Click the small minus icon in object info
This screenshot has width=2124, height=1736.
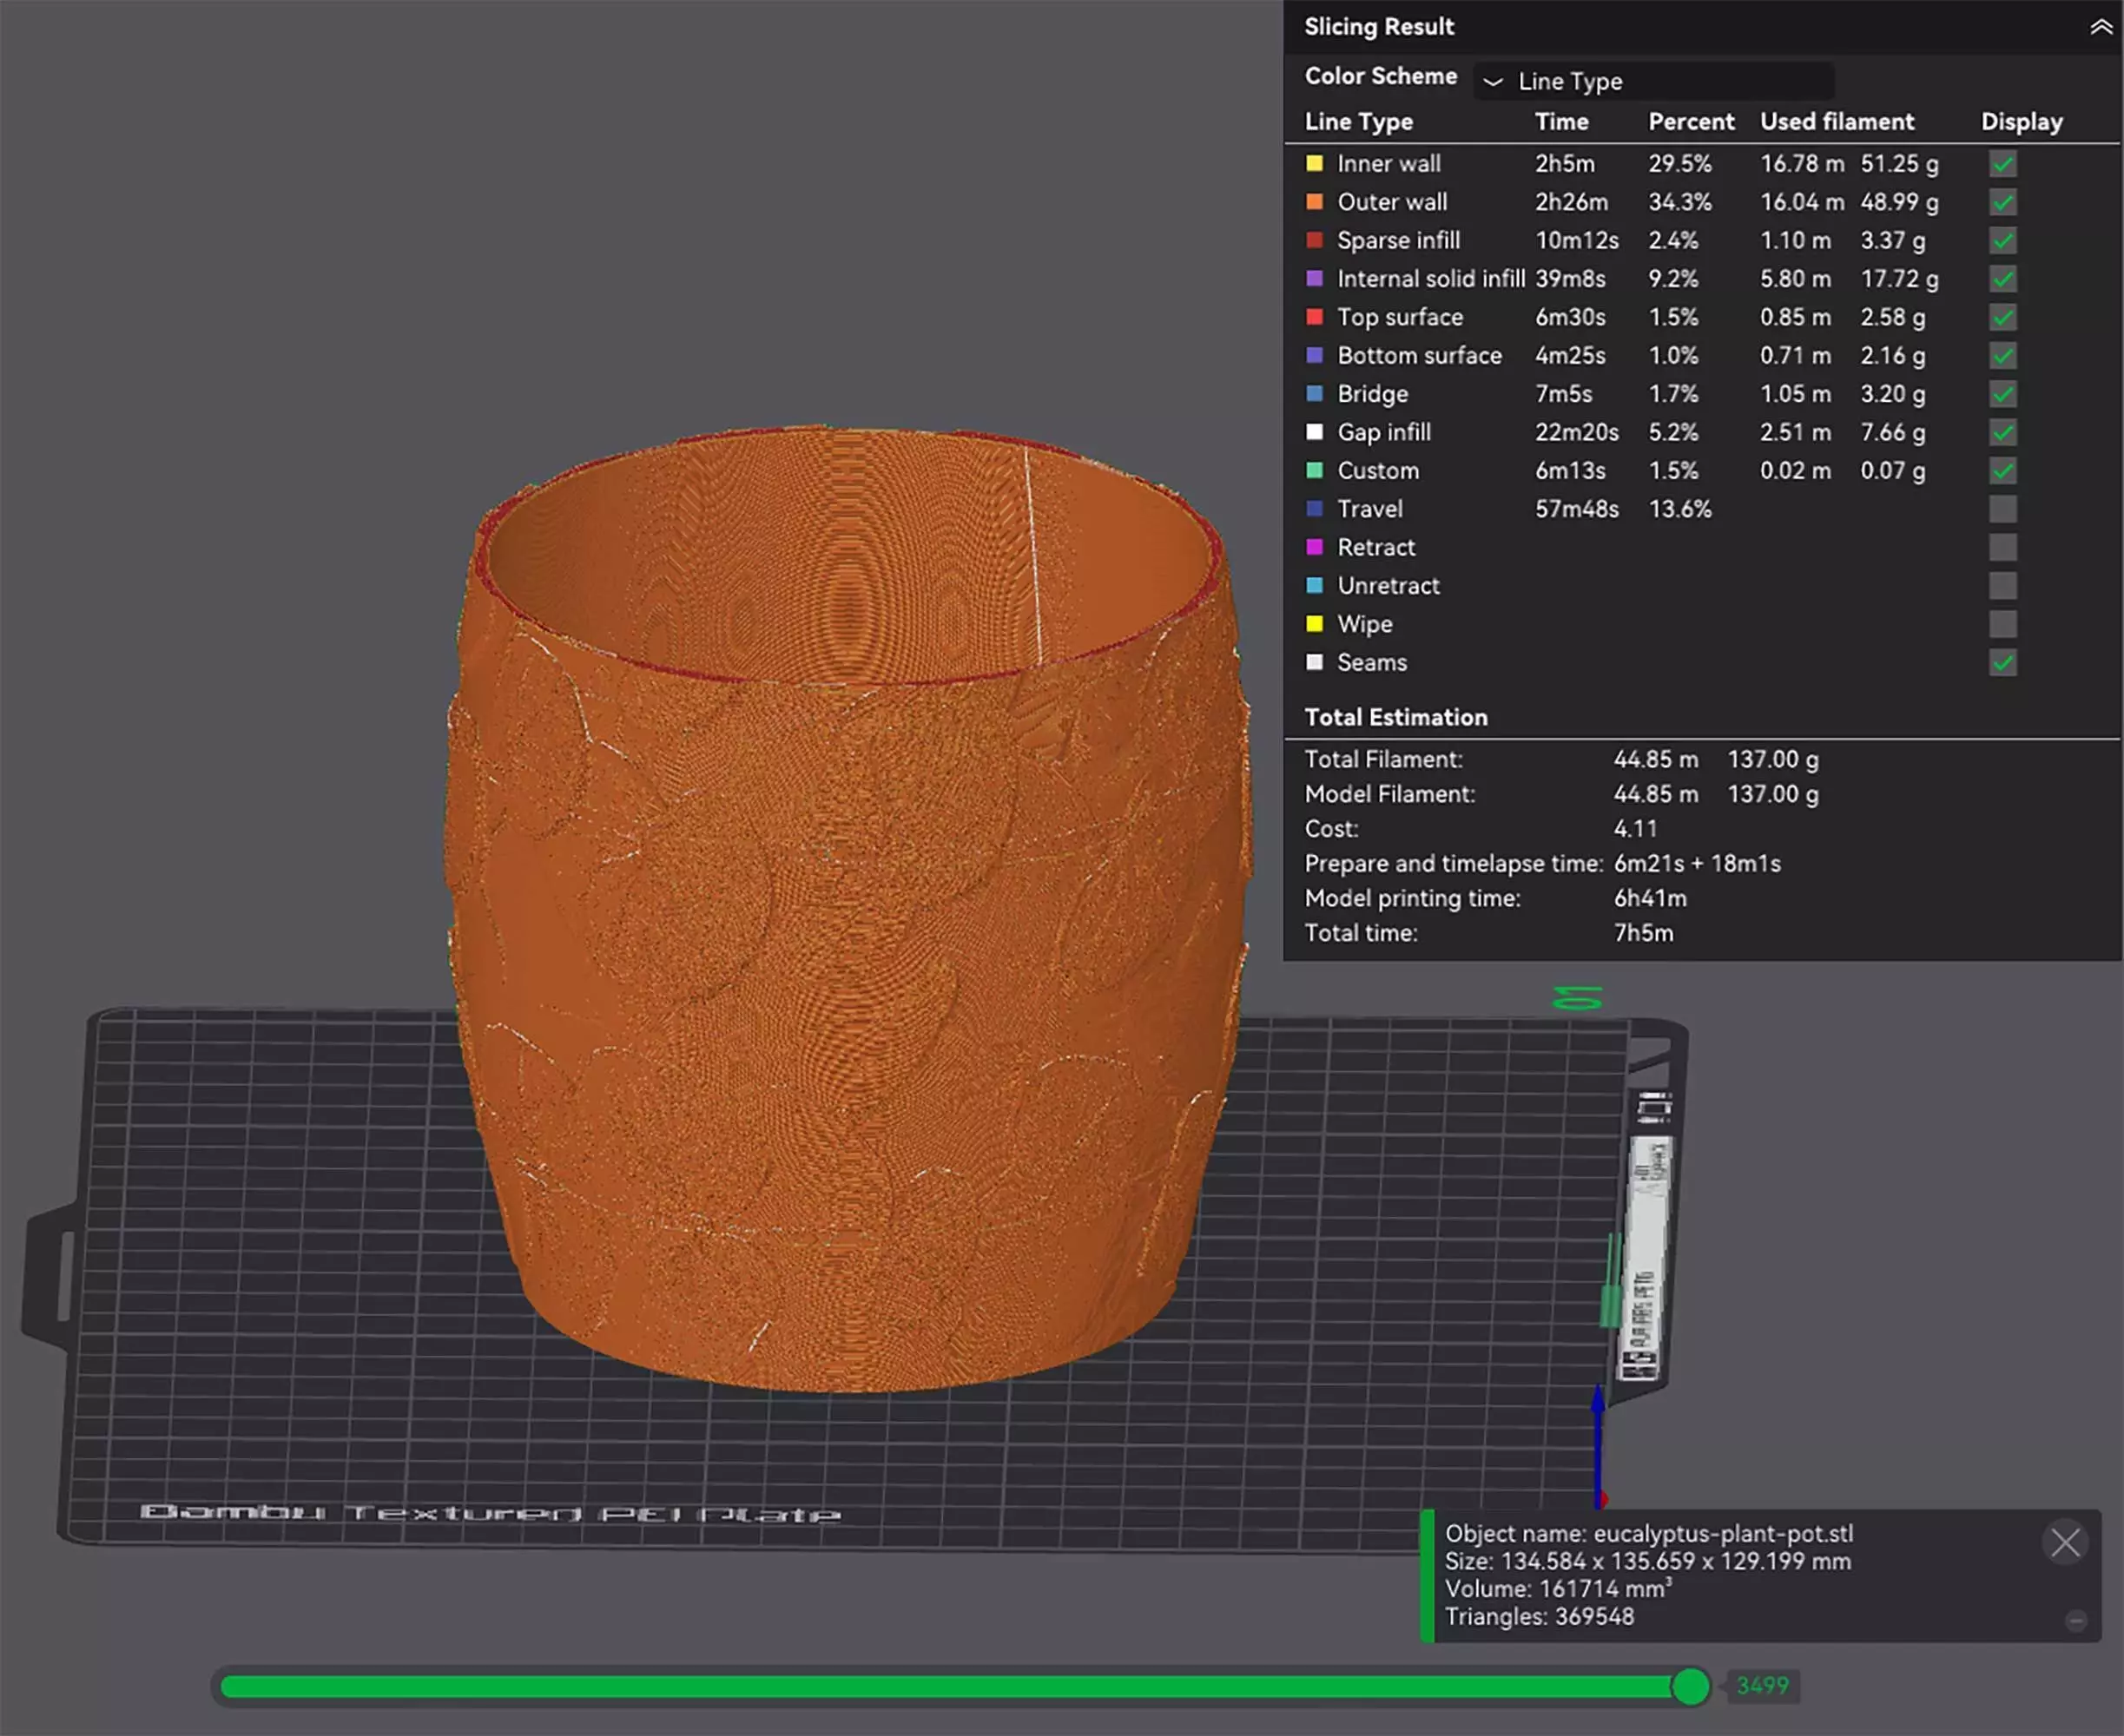point(2076,1621)
